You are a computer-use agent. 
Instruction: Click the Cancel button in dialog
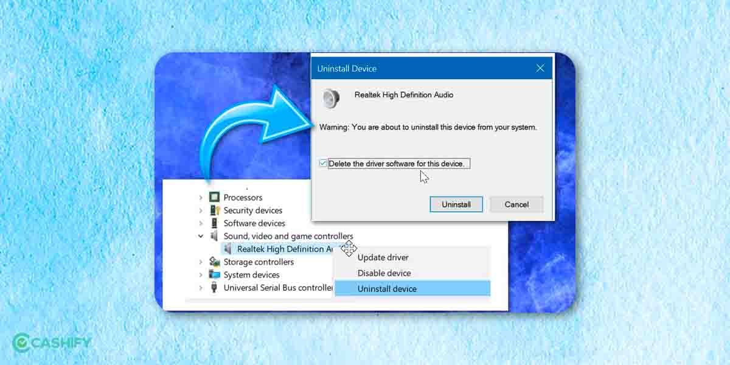[516, 204]
